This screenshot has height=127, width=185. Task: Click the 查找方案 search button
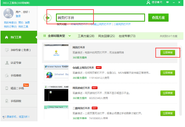click(x=158, y=18)
